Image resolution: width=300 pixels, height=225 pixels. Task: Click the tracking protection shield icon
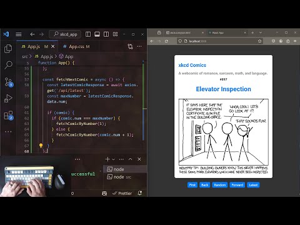pos(180,41)
